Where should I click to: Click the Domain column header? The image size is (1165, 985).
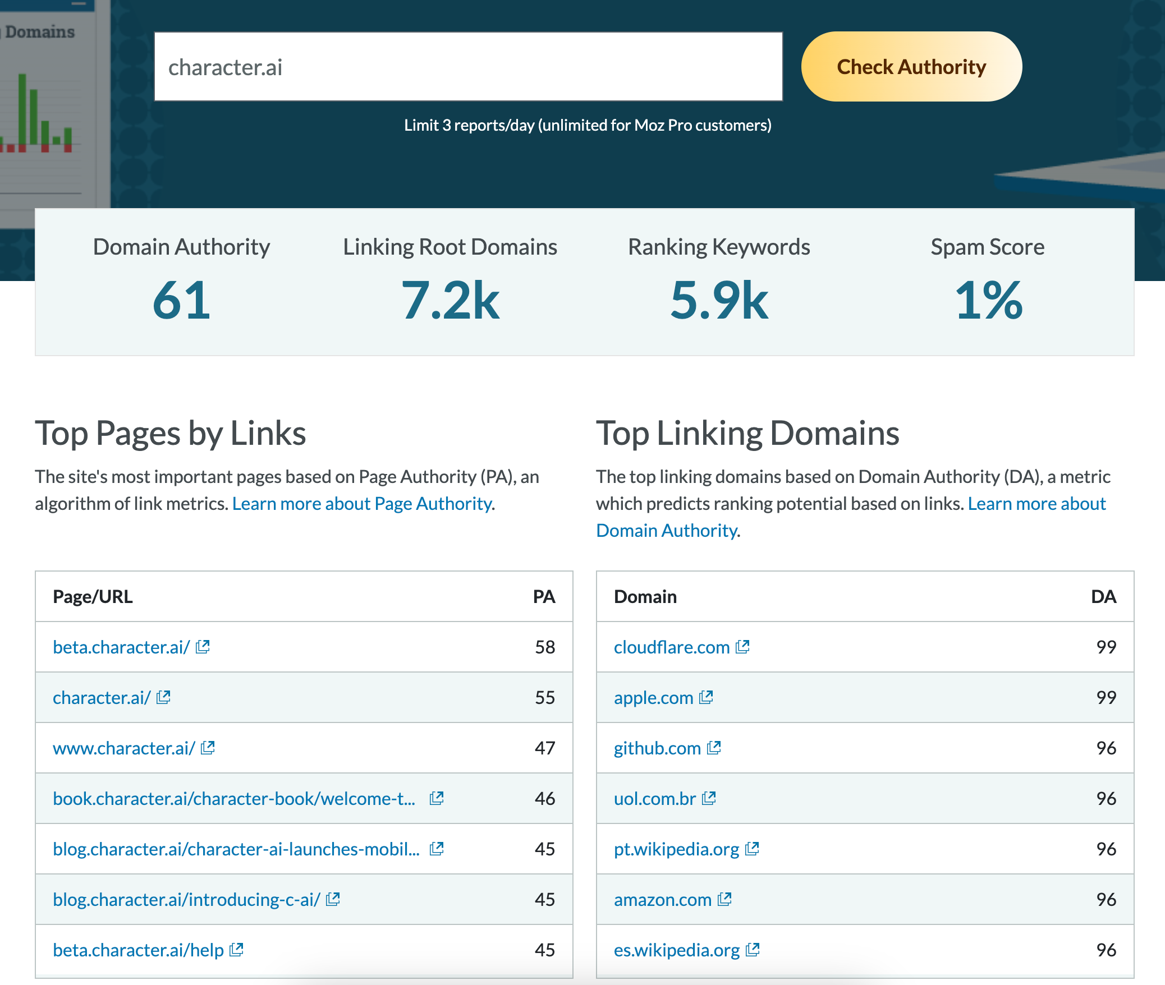645,596
